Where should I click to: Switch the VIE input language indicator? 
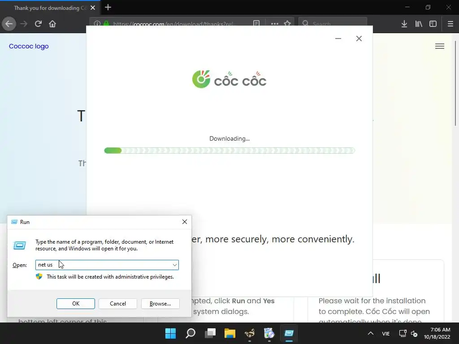[x=386, y=333]
